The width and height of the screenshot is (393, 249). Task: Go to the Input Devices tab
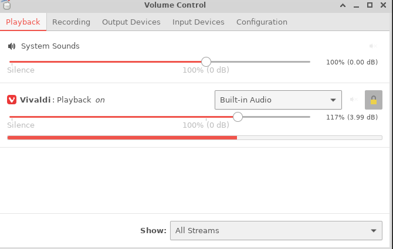[x=198, y=22]
